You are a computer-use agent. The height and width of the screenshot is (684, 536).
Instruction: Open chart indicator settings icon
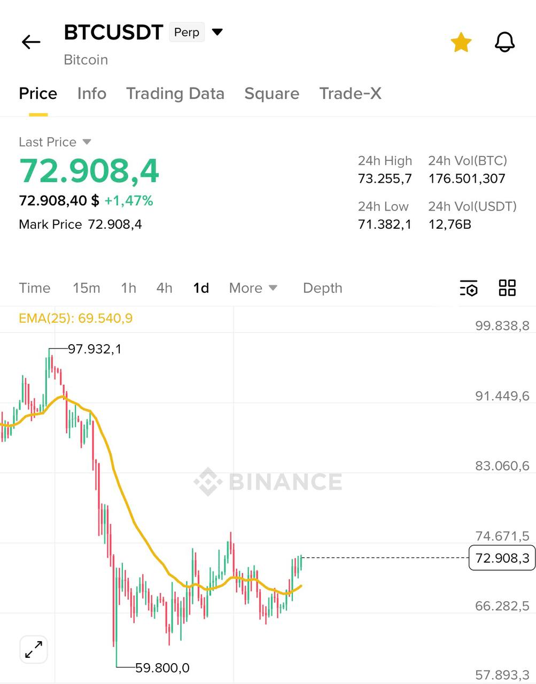[x=469, y=288]
